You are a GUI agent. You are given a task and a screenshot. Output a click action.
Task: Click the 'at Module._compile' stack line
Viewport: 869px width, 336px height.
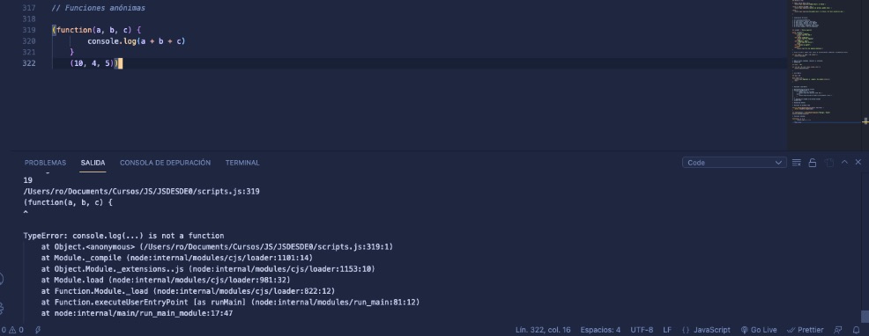(177, 258)
